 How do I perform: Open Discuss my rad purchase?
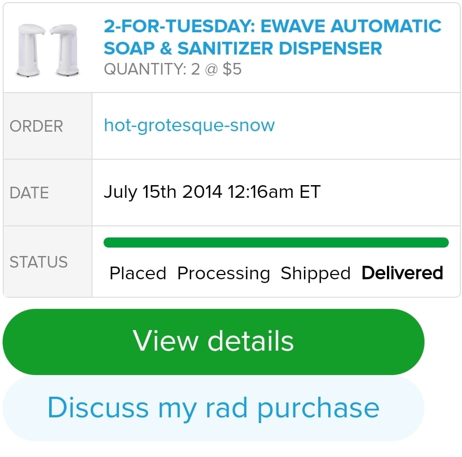click(214, 408)
